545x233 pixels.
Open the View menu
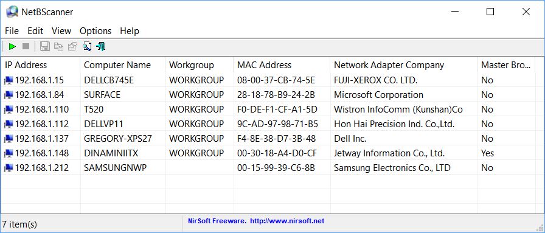61,31
